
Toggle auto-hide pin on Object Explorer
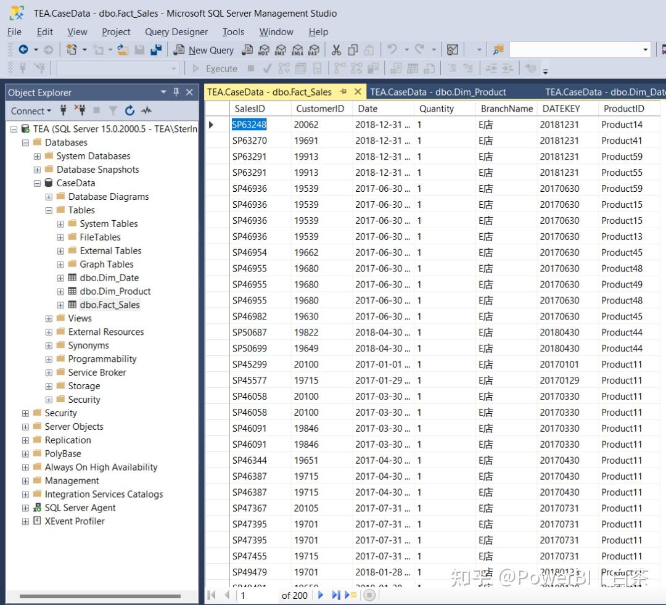(176, 92)
